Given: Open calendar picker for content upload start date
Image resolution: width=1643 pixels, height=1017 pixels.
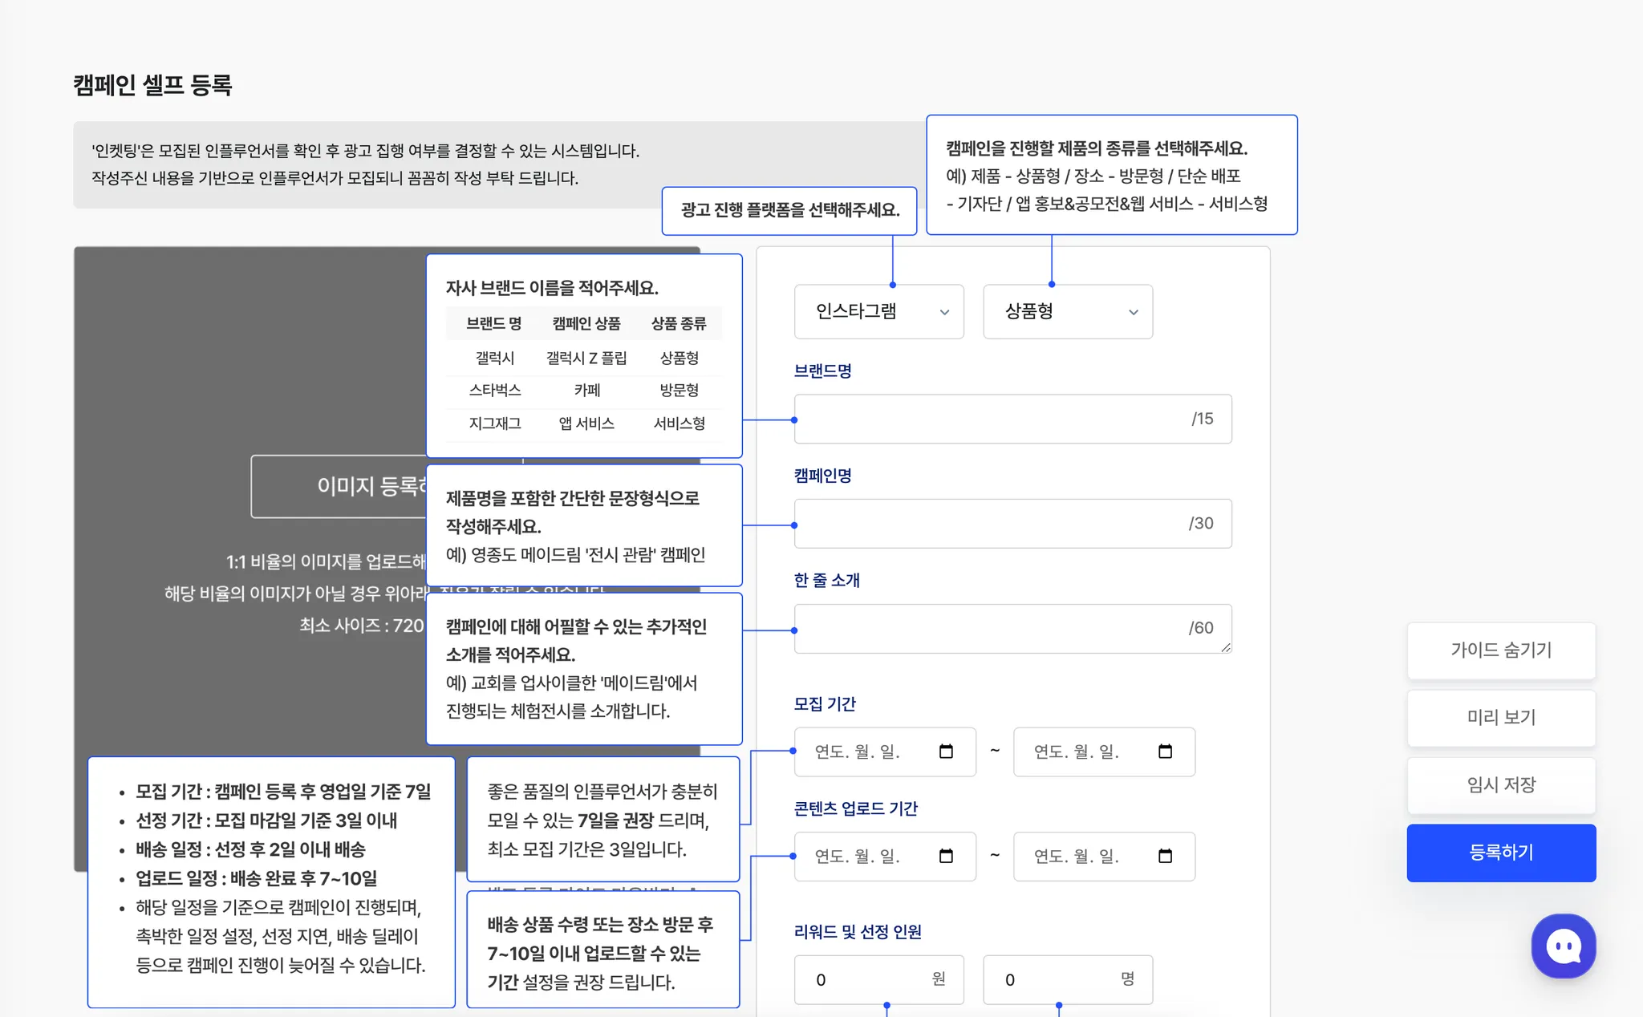Looking at the screenshot, I should point(946,857).
